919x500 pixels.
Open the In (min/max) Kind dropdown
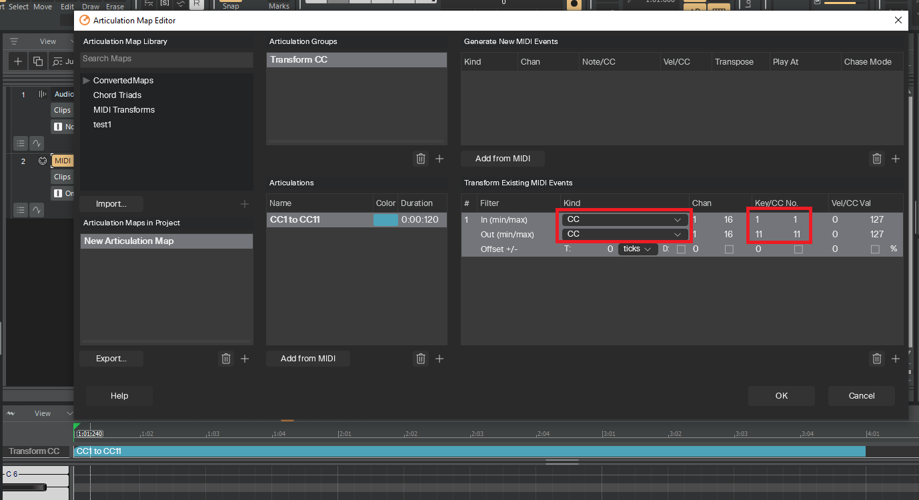click(x=624, y=220)
